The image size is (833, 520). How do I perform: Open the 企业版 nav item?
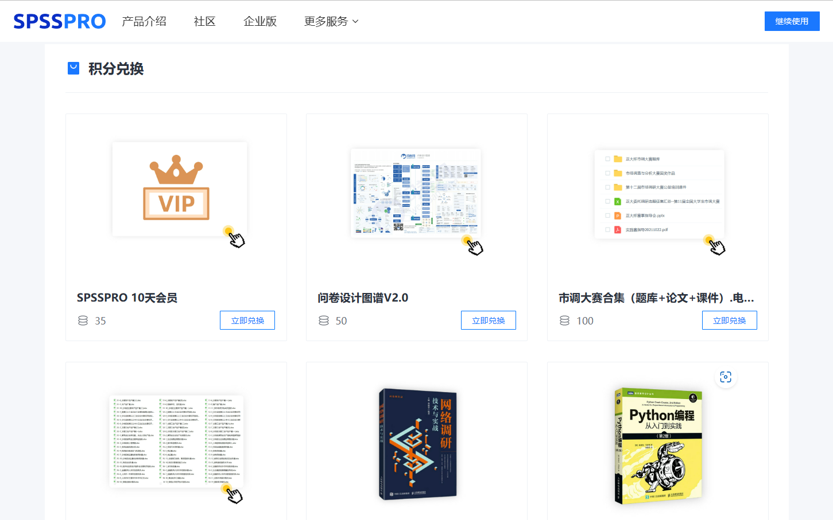[x=260, y=21]
